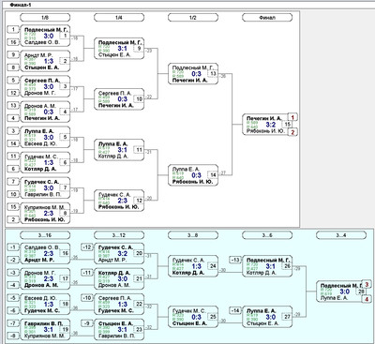Click the 3...8 round header
This screenshot has width=375, height=344.
(193, 235)
